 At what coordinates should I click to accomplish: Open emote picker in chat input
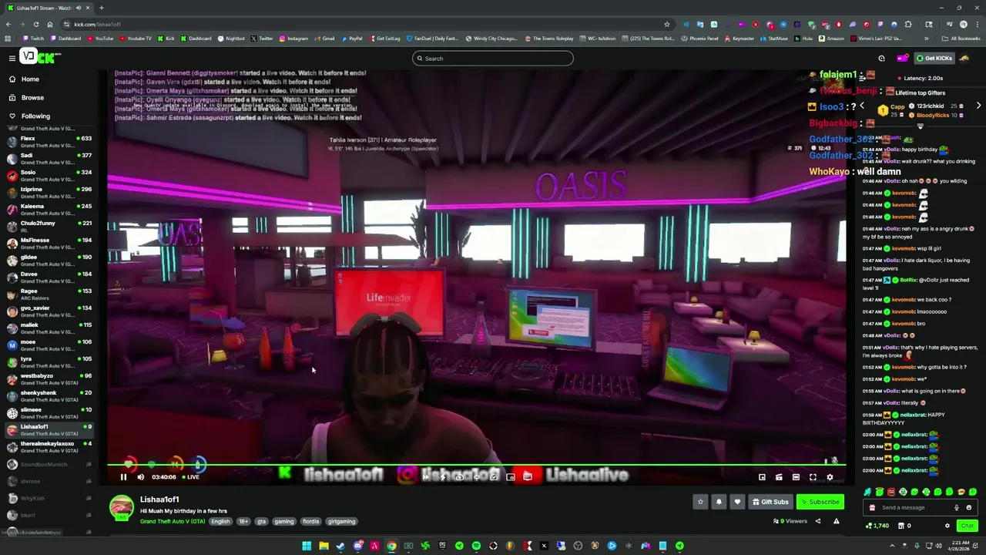pos(969,507)
